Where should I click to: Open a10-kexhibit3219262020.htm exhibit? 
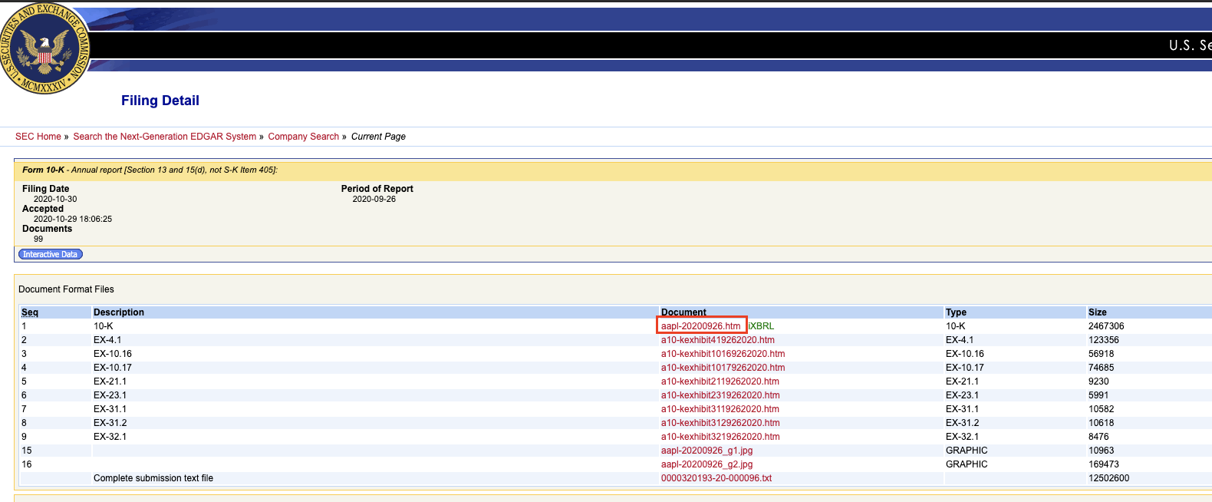[x=720, y=437]
